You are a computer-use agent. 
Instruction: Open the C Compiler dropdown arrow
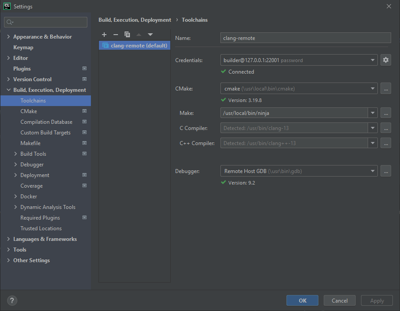373,128
